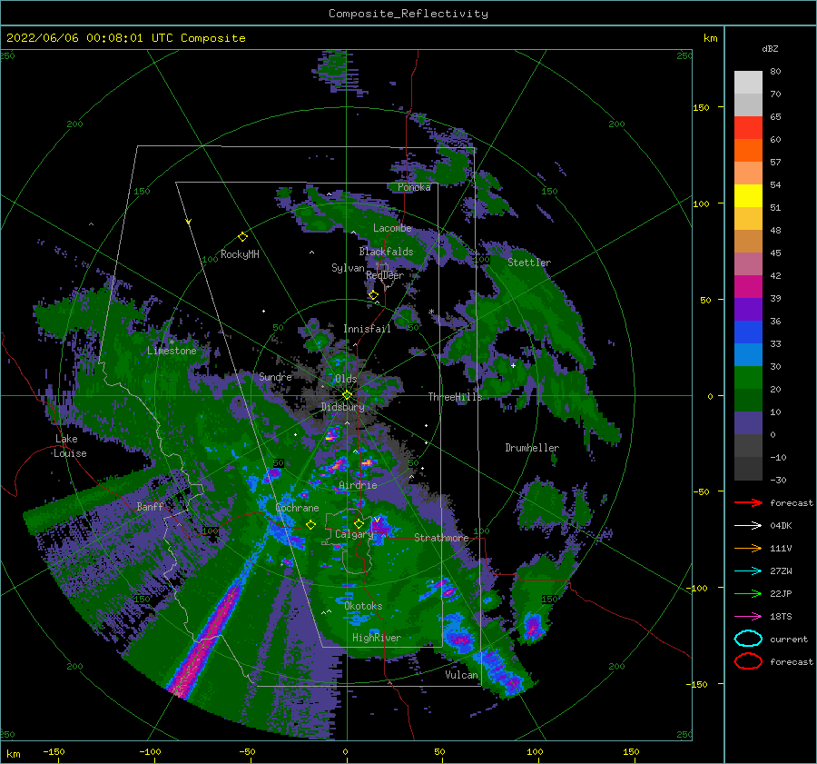Click the 150 tick on right axis
Viewport: 817px width, 764px height.
[701, 107]
